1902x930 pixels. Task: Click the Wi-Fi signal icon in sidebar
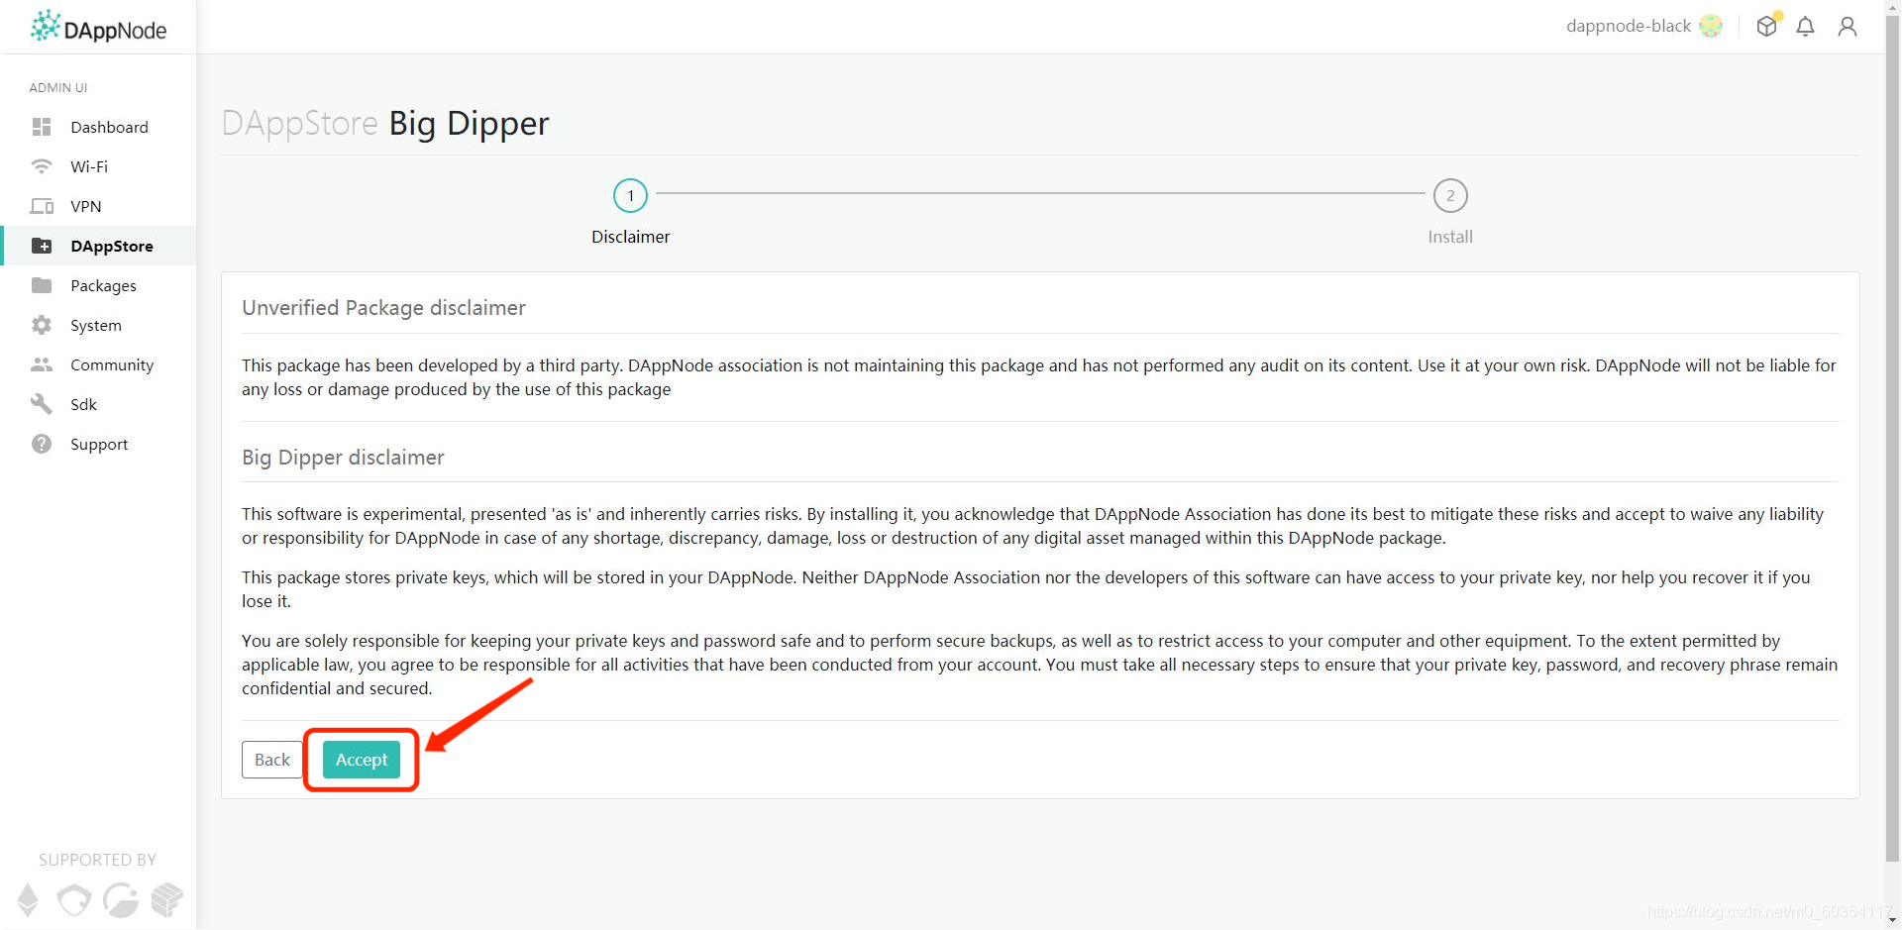click(x=42, y=166)
